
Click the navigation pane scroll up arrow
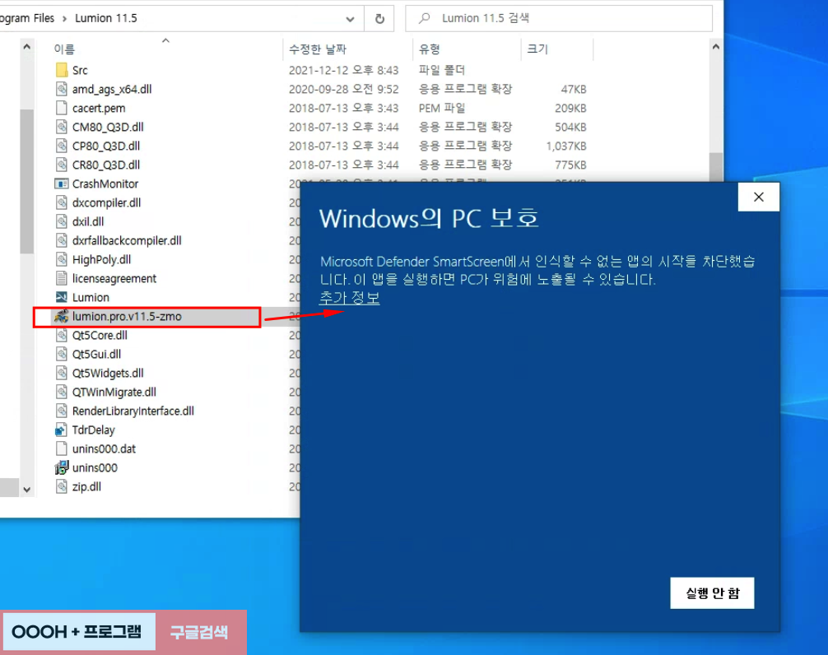point(26,47)
